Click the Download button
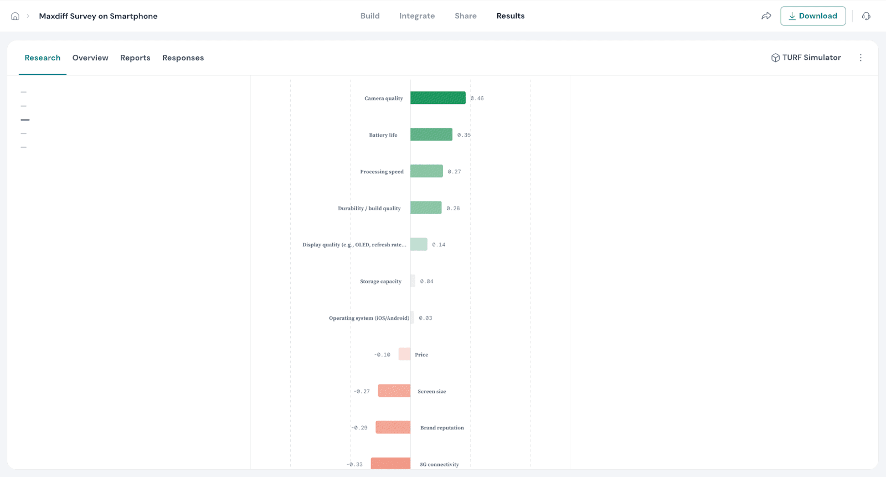The image size is (886, 477). 812,16
